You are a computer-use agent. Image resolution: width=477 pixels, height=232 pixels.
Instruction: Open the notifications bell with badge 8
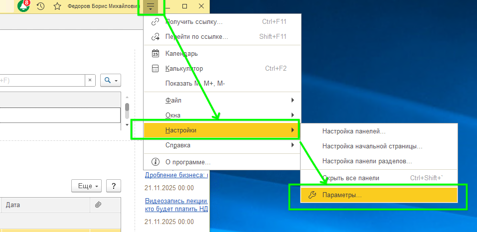pos(23,6)
